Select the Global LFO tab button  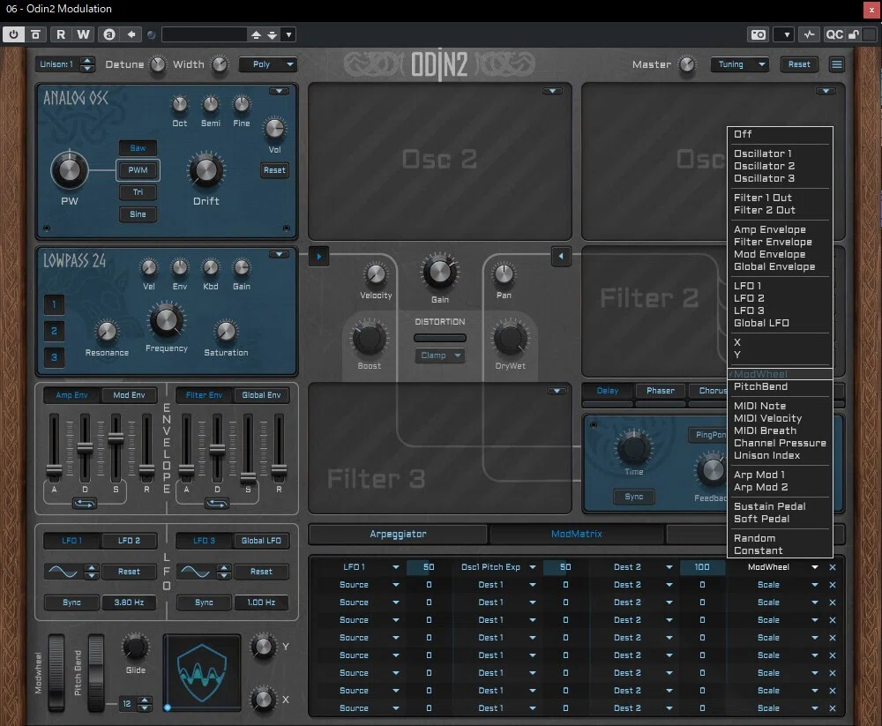coord(261,540)
